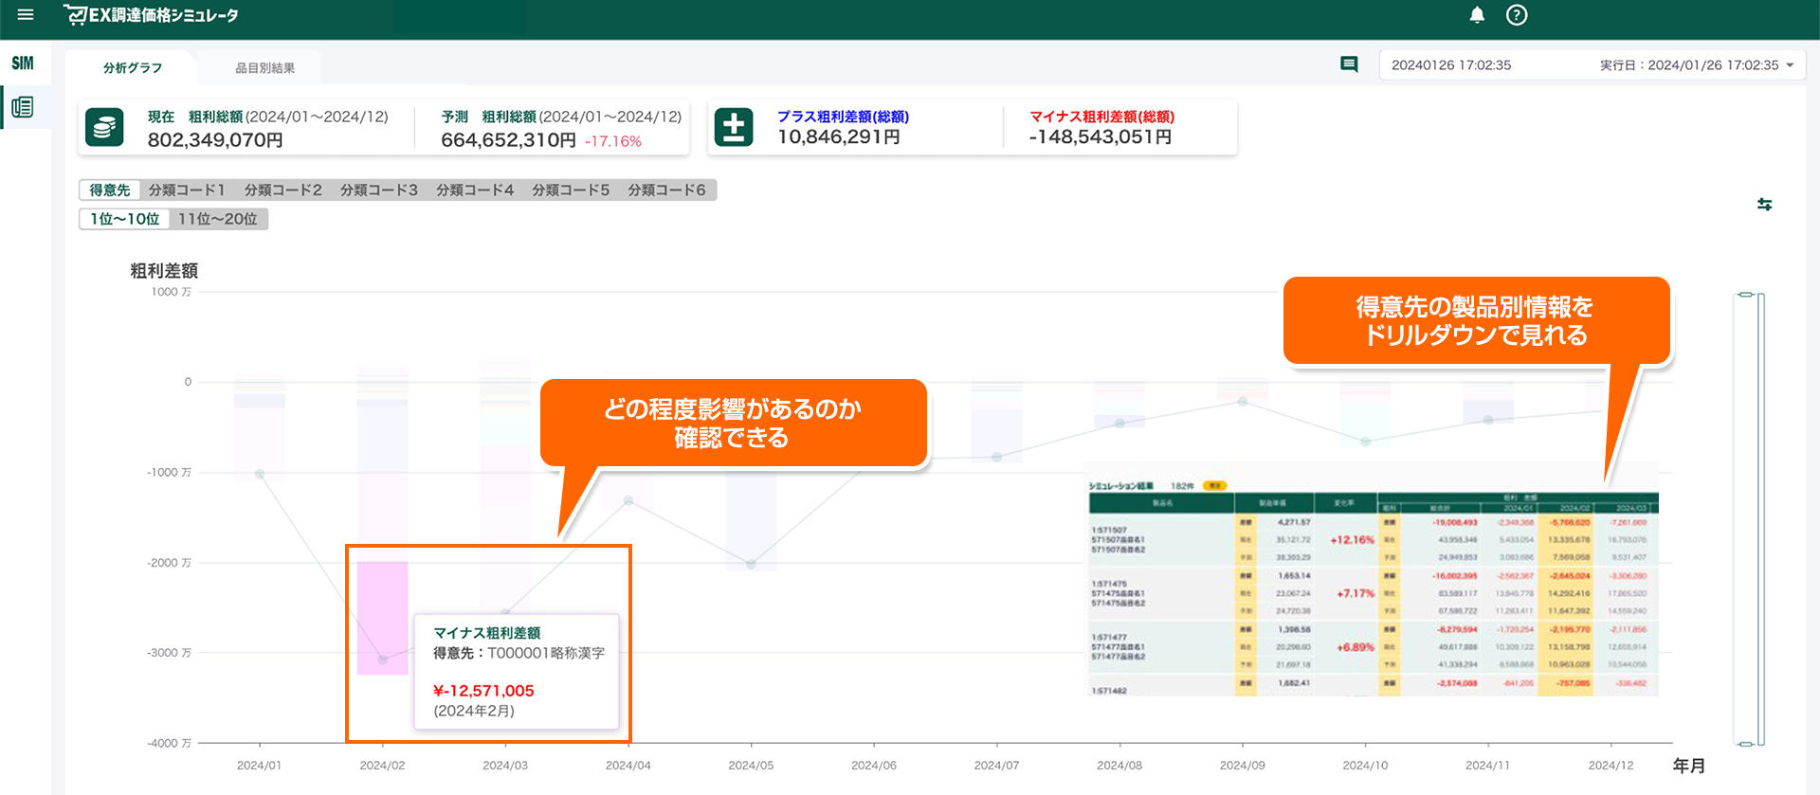Click the 2024/10 line data point

tap(1365, 442)
